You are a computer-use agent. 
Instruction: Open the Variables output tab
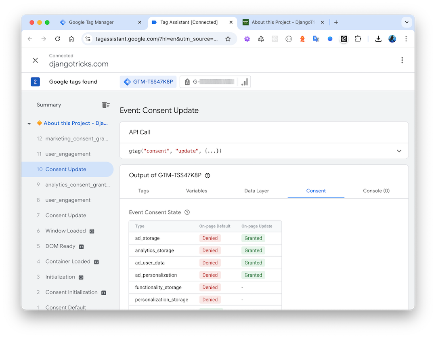pos(197,191)
